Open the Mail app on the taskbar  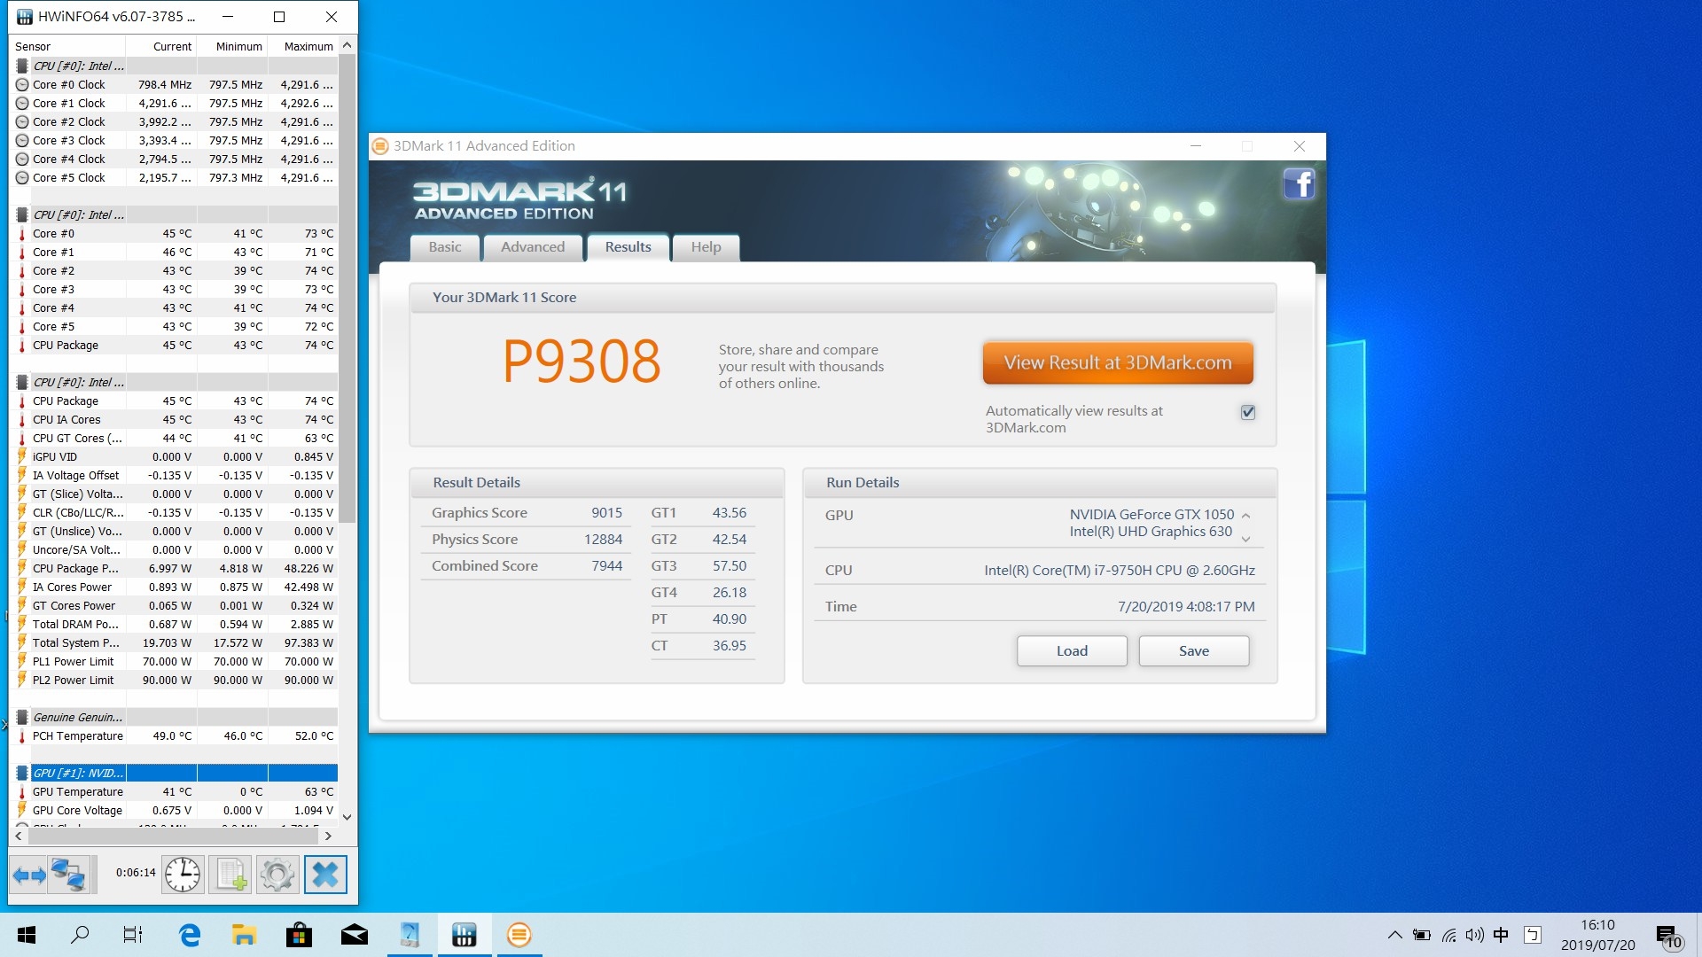[355, 935]
